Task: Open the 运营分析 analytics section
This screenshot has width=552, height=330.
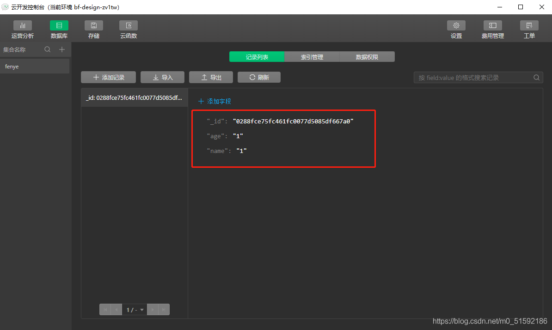Action: pos(23,30)
